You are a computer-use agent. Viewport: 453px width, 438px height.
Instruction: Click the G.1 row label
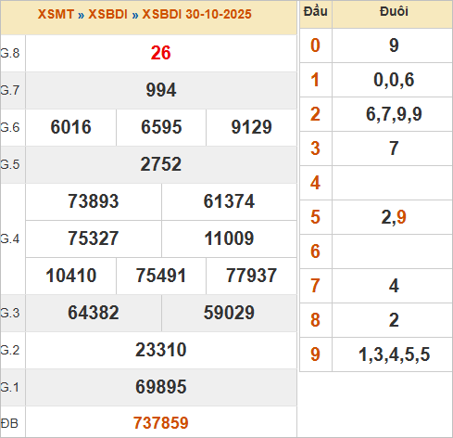click(x=10, y=387)
